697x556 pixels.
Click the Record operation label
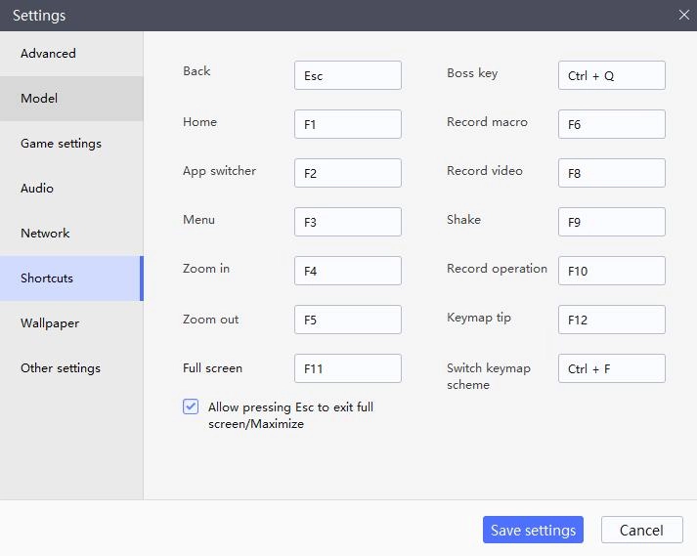[497, 269]
